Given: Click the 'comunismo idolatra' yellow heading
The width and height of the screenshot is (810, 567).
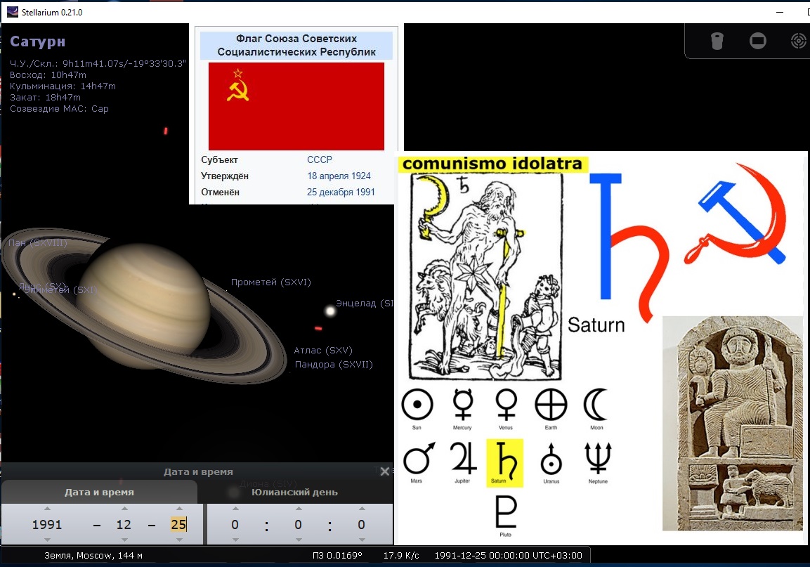Looking at the screenshot, I should point(492,164).
